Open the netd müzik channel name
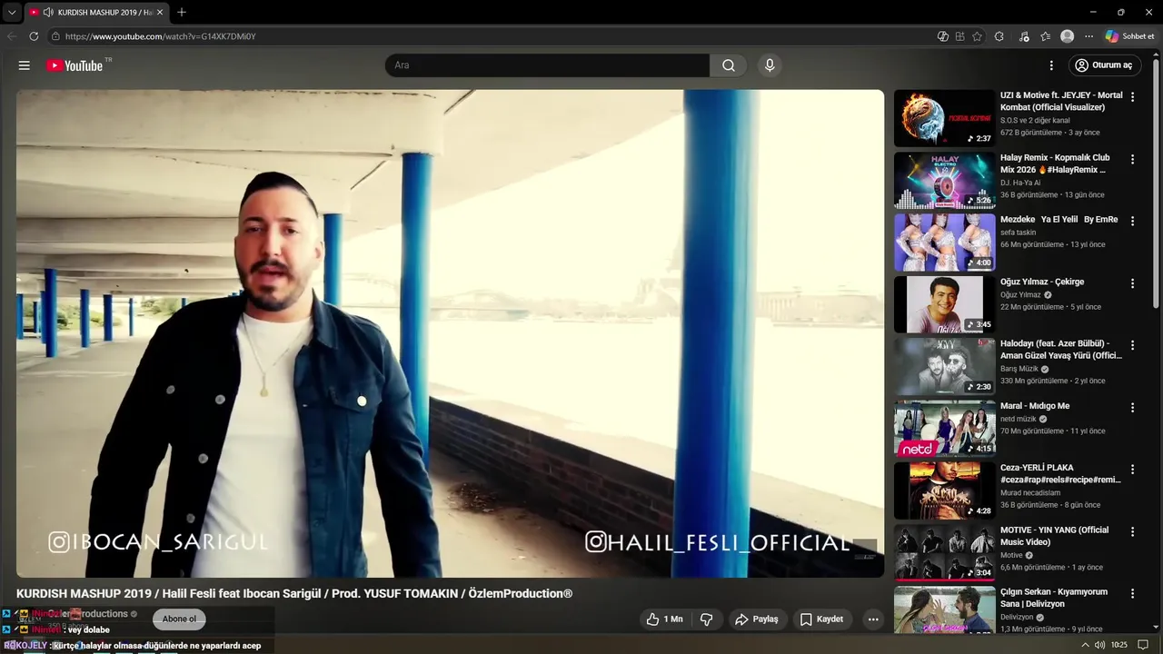This screenshot has height=654, width=1163. coord(1019,419)
